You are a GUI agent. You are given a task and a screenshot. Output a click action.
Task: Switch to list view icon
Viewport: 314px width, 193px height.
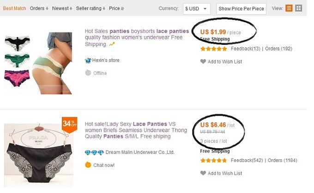pos(289,8)
